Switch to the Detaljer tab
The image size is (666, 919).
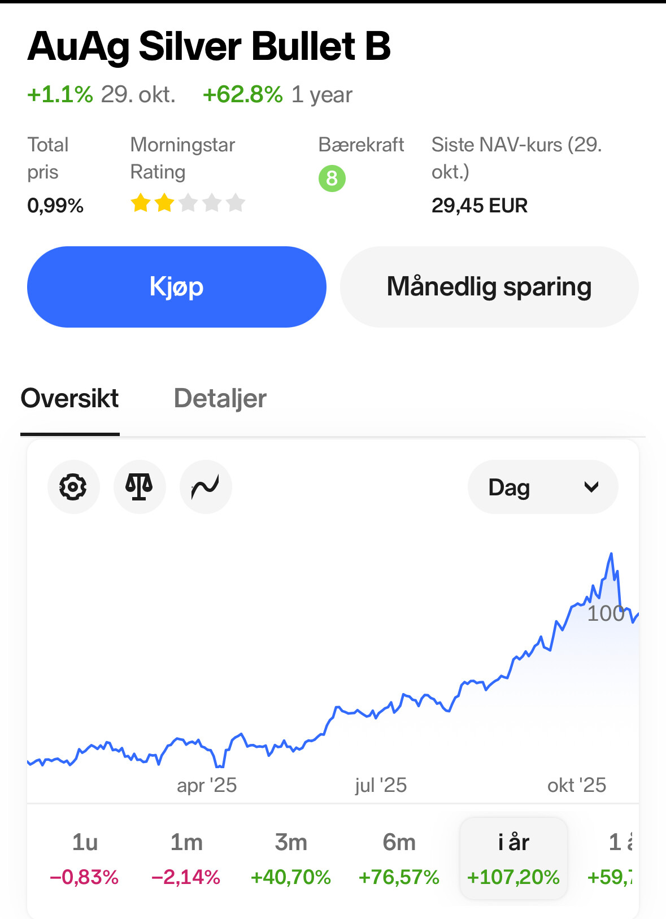pos(220,399)
